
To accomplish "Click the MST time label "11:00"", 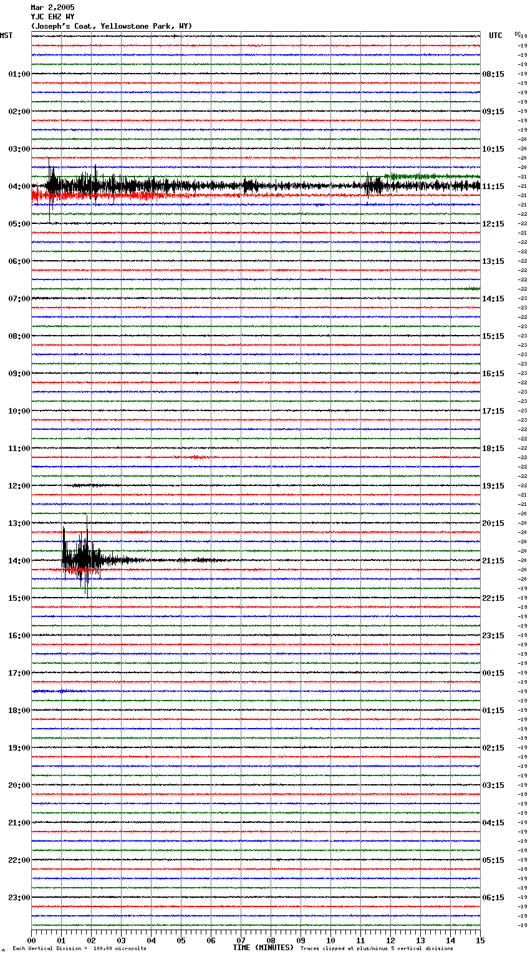I will click(19, 449).
